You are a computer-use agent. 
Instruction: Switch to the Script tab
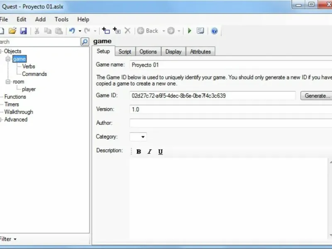[x=125, y=51]
